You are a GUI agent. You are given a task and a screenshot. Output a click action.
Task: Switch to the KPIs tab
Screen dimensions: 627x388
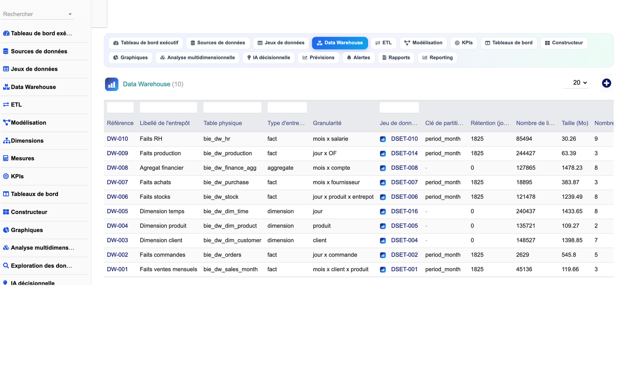click(464, 43)
